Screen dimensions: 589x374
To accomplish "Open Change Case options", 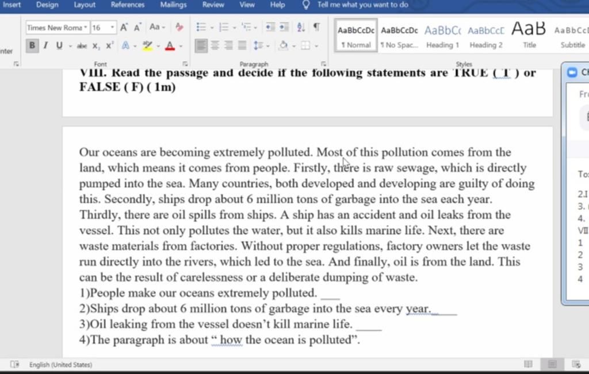I will 156,27.
